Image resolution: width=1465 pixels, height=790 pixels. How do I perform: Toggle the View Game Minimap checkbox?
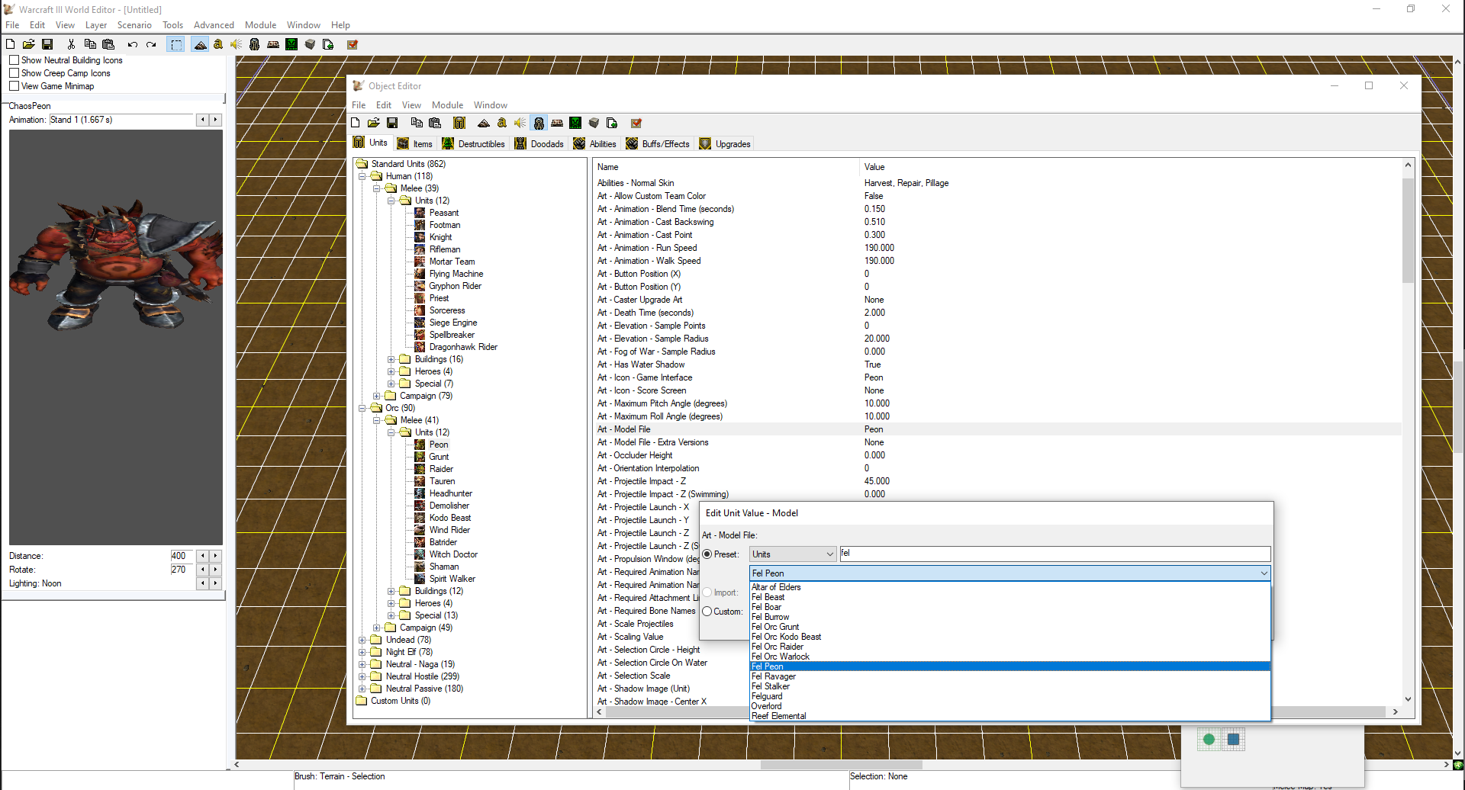(14, 86)
